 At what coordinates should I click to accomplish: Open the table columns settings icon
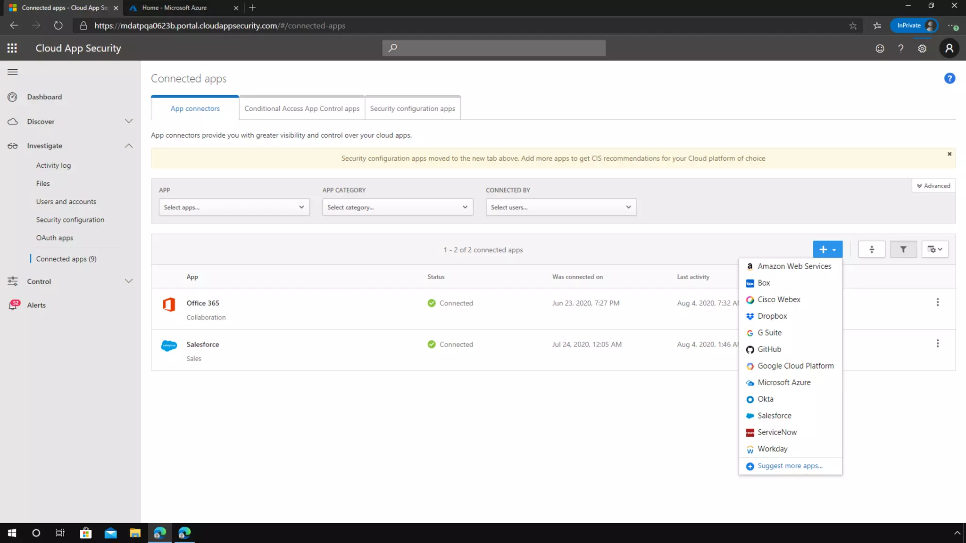point(934,249)
